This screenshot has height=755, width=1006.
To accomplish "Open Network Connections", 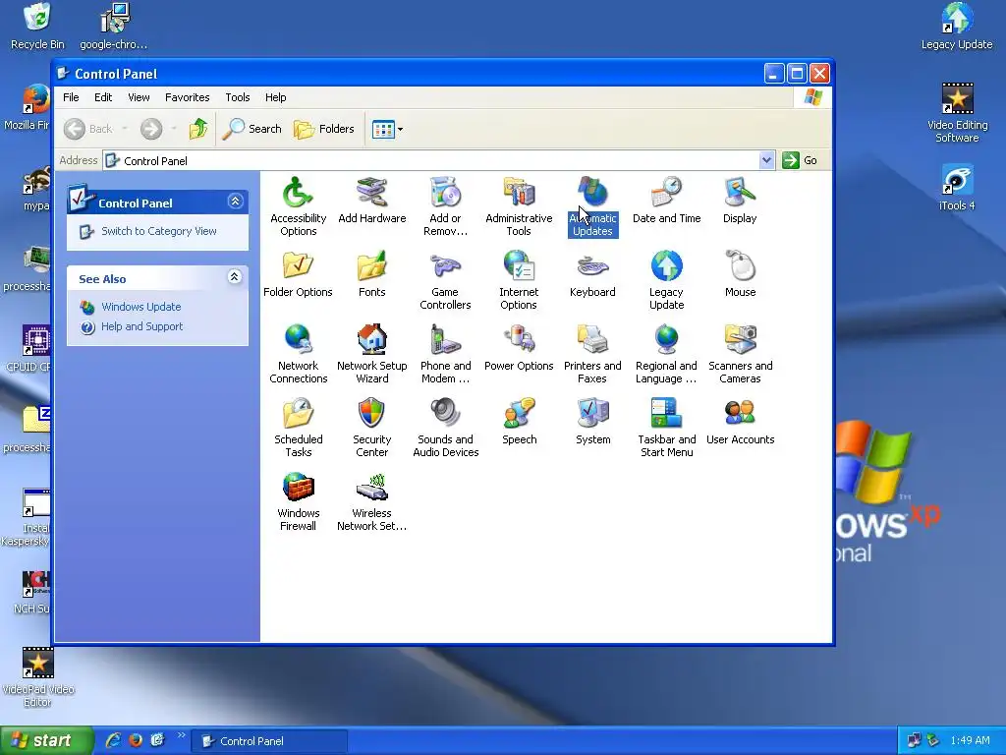I will tap(298, 354).
